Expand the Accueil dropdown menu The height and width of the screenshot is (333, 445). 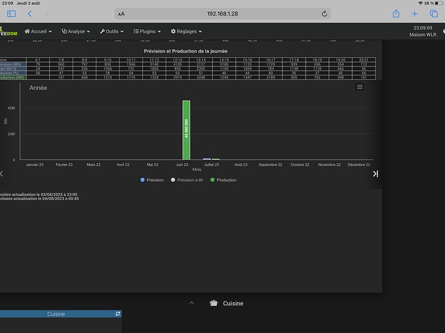pos(40,31)
